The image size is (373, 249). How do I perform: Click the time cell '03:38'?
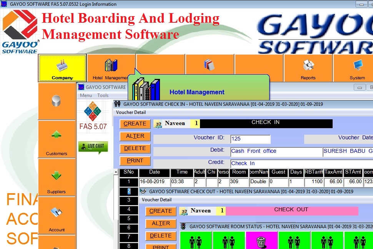pos(182,182)
